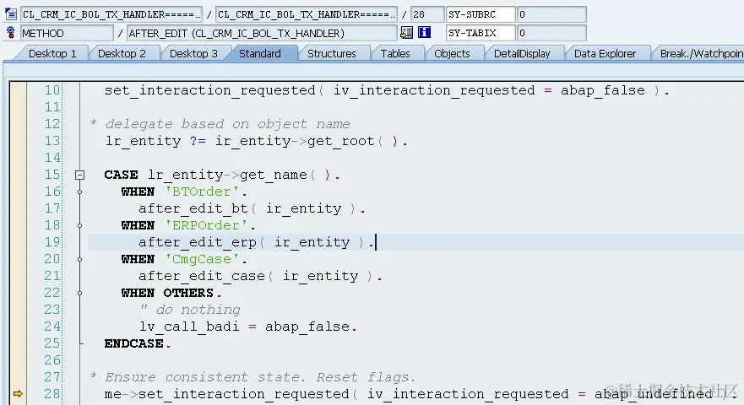Click me->set_interaction_requested call on line 28
The height and width of the screenshot is (405, 744).
click(x=420, y=394)
